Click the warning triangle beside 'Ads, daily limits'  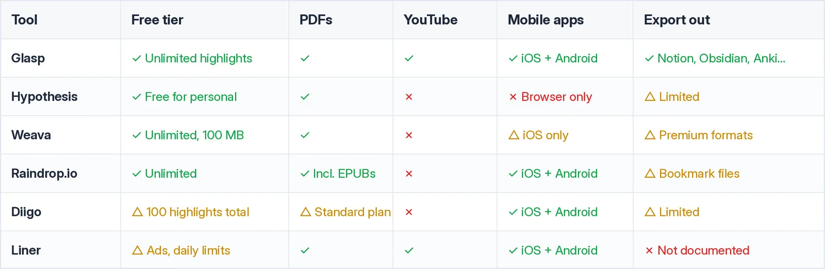[x=137, y=250]
